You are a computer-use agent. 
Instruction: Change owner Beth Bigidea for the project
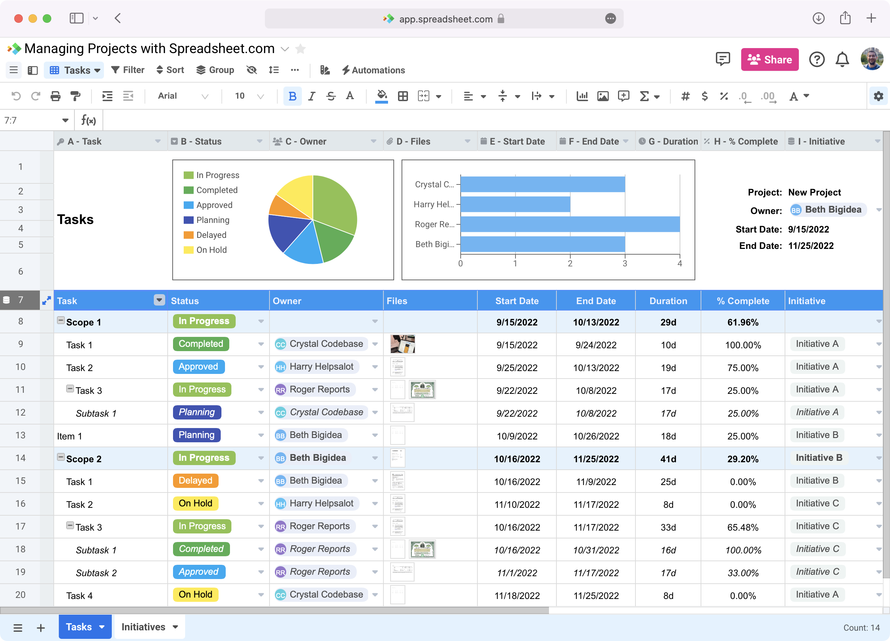[x=828, y=210]
